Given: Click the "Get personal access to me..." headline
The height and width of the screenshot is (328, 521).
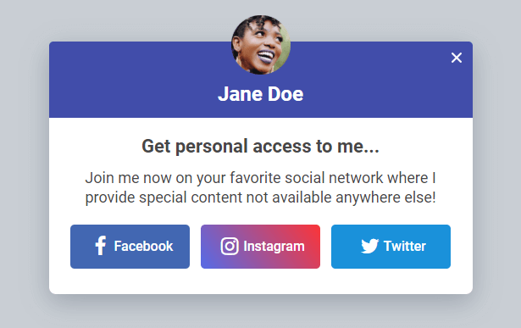Looking at the screenshot, I should pyautogui.click(x=261, y=147).
